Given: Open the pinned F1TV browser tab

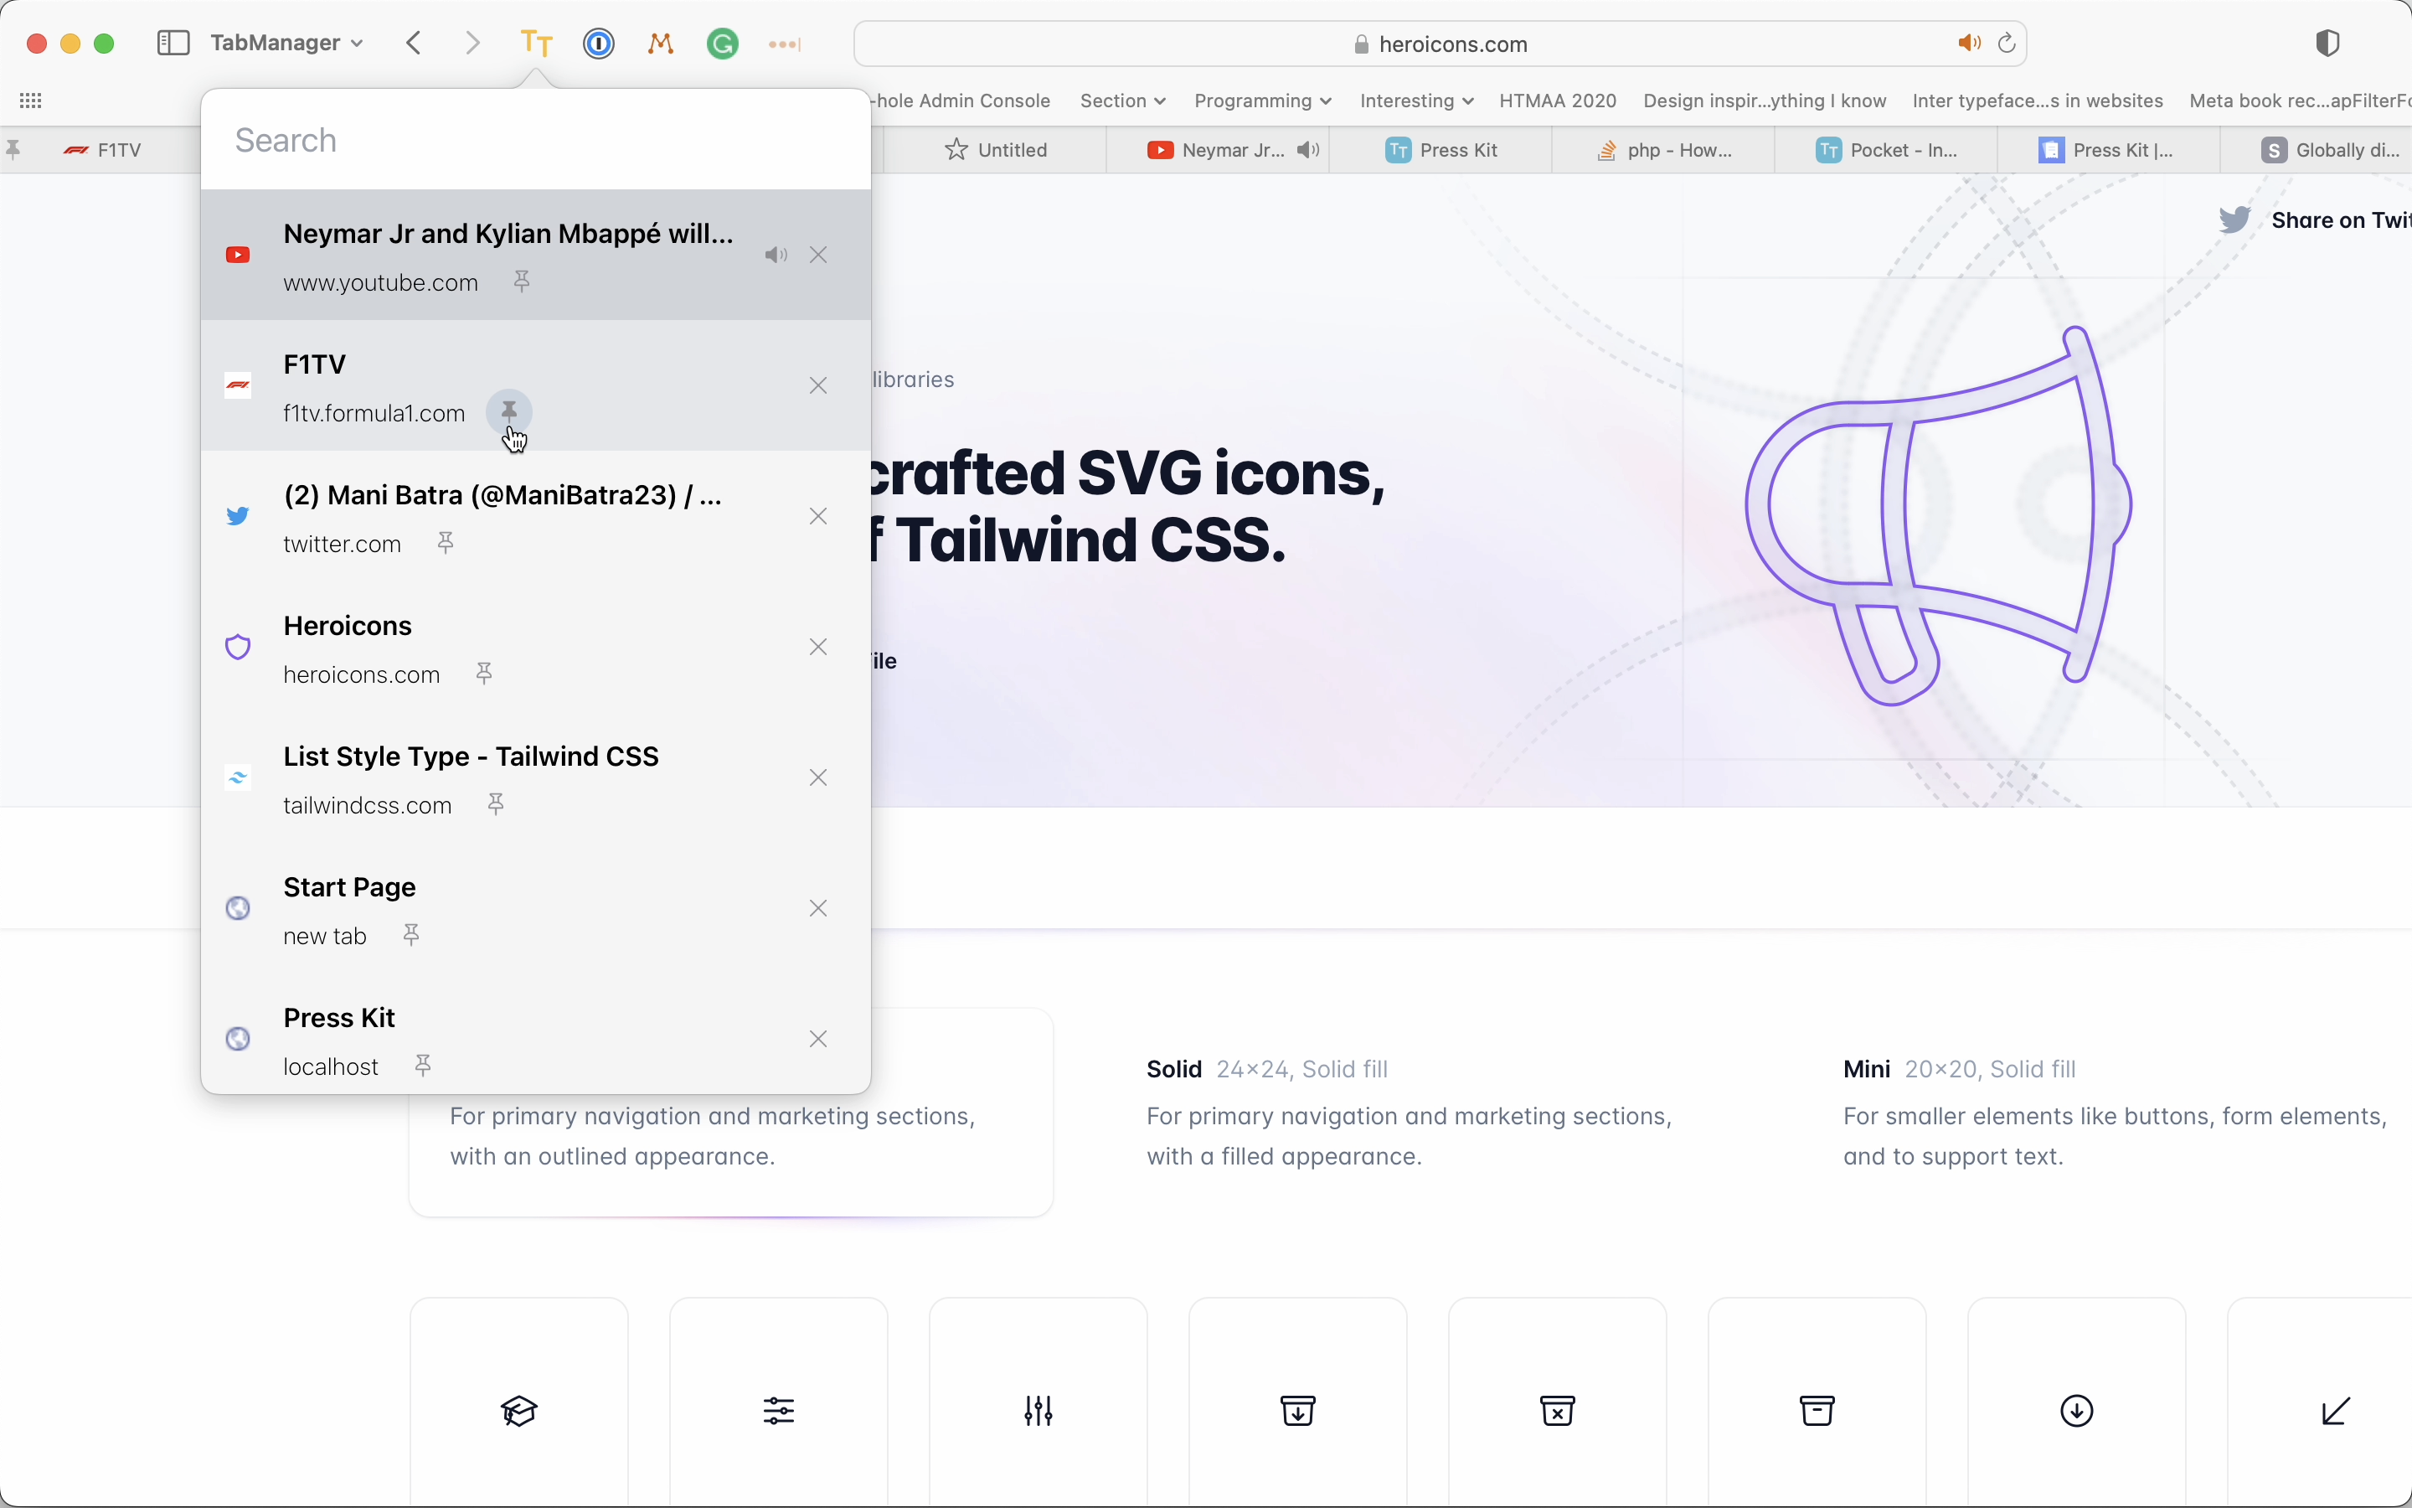Looking at the screenshot, I should [103, 150].
